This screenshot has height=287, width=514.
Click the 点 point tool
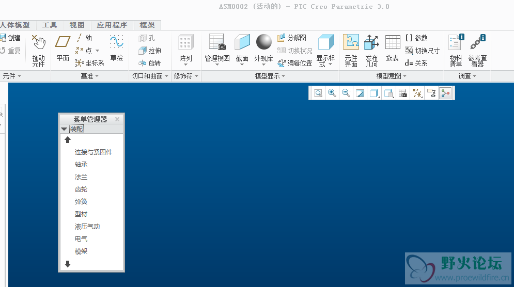point(84,51)
